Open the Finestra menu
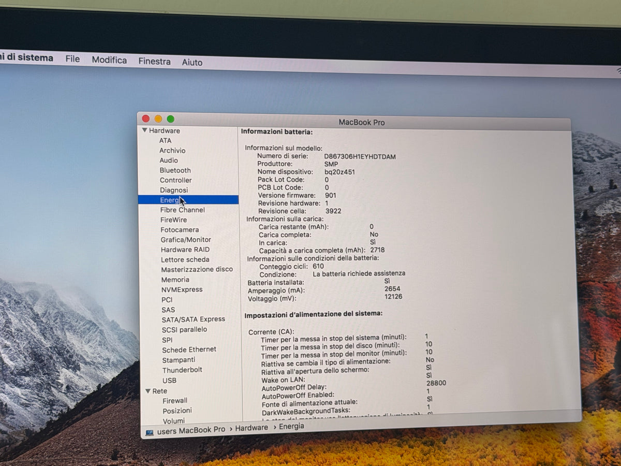Image resolution: width=621 pixels, height=466 pixels. tap(154, 61)
